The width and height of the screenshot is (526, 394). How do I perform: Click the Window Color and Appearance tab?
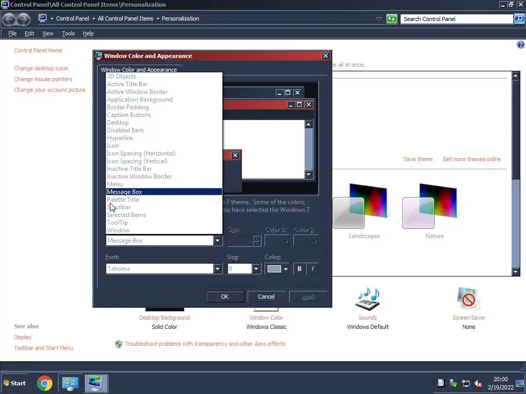click(139, 69)
